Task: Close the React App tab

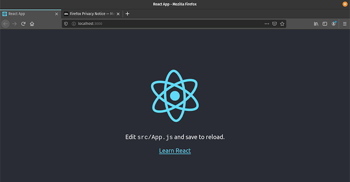Action: [56, 14]
